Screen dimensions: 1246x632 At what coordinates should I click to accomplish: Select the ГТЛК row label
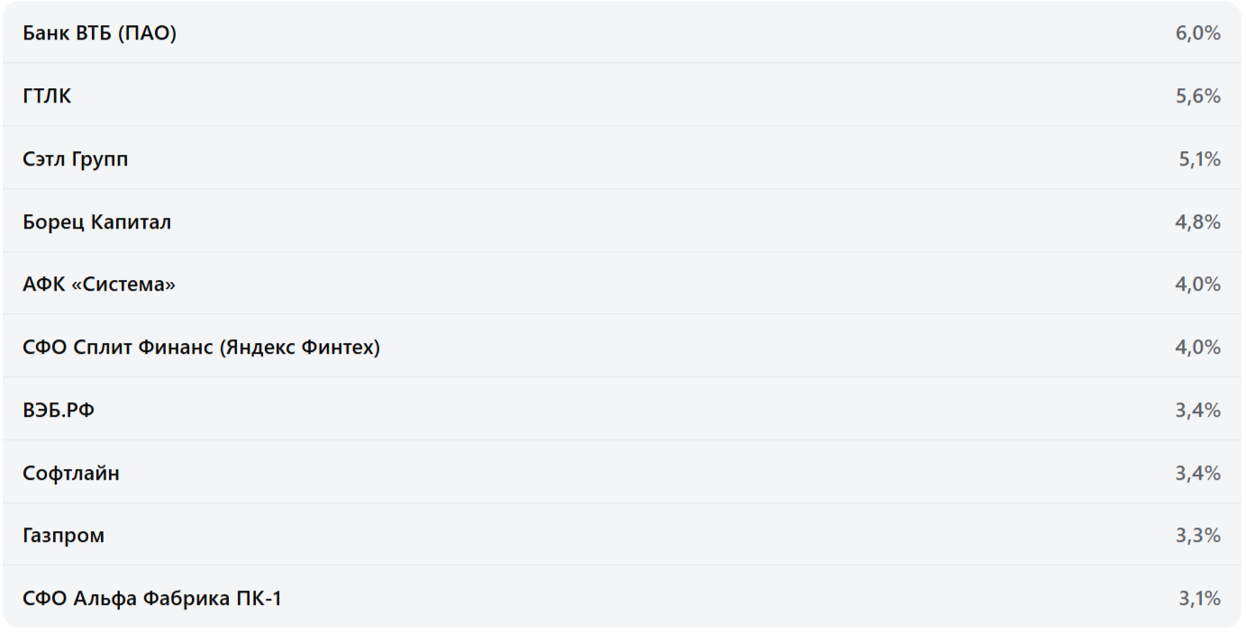coord(47,96)
